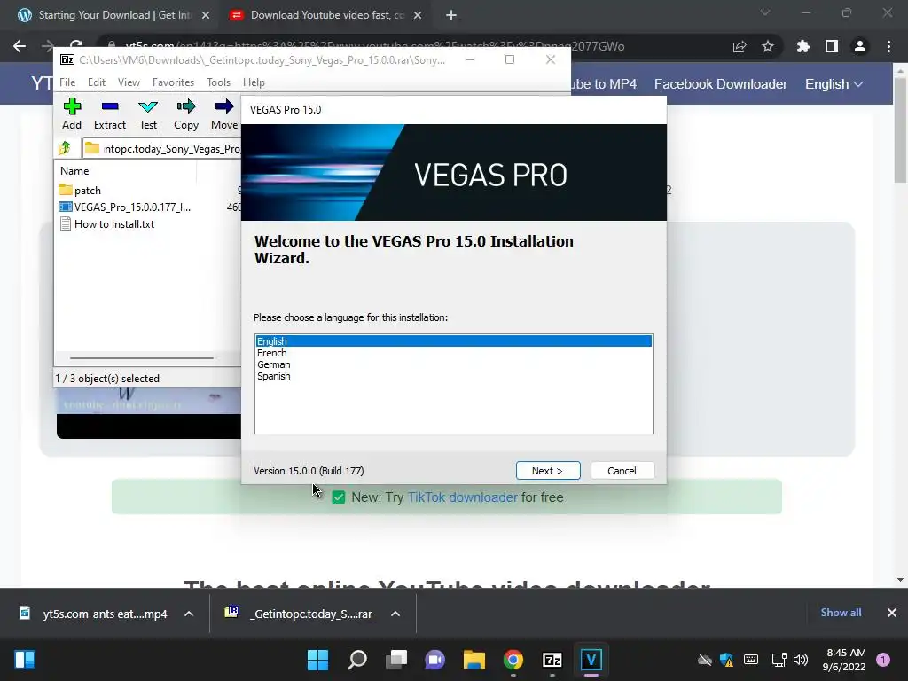Open the Chrome profile icon
Image resolution: width=908 pixels, height=681 pixels.
(860, 46)
